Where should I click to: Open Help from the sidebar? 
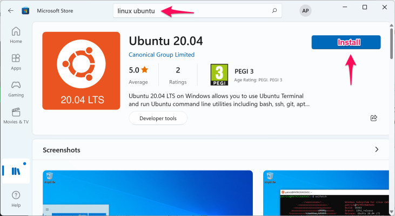[x=16, y=199]
